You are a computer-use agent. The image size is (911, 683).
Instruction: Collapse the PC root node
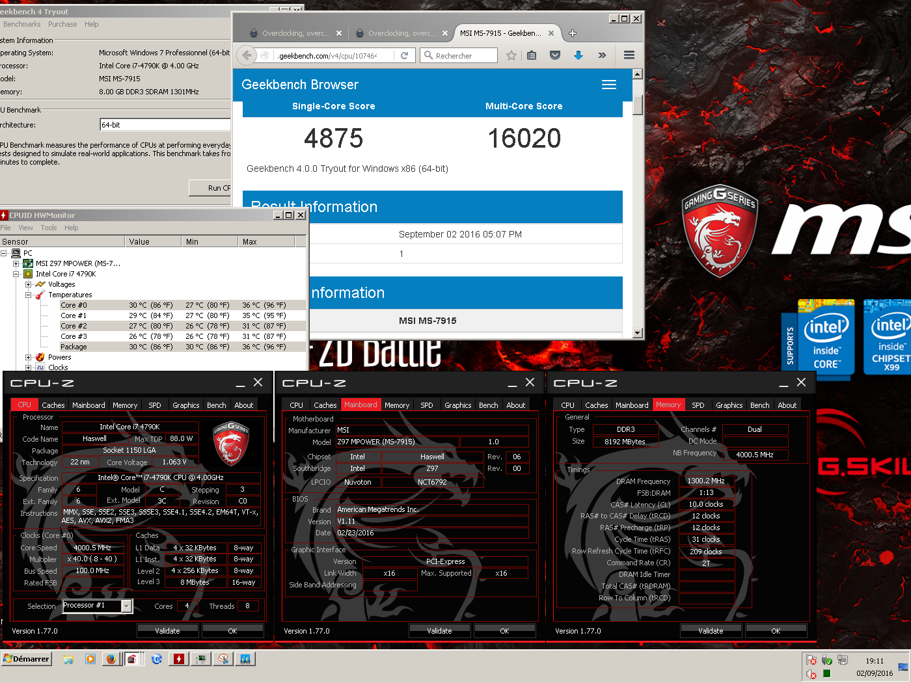tap(4, 253)
